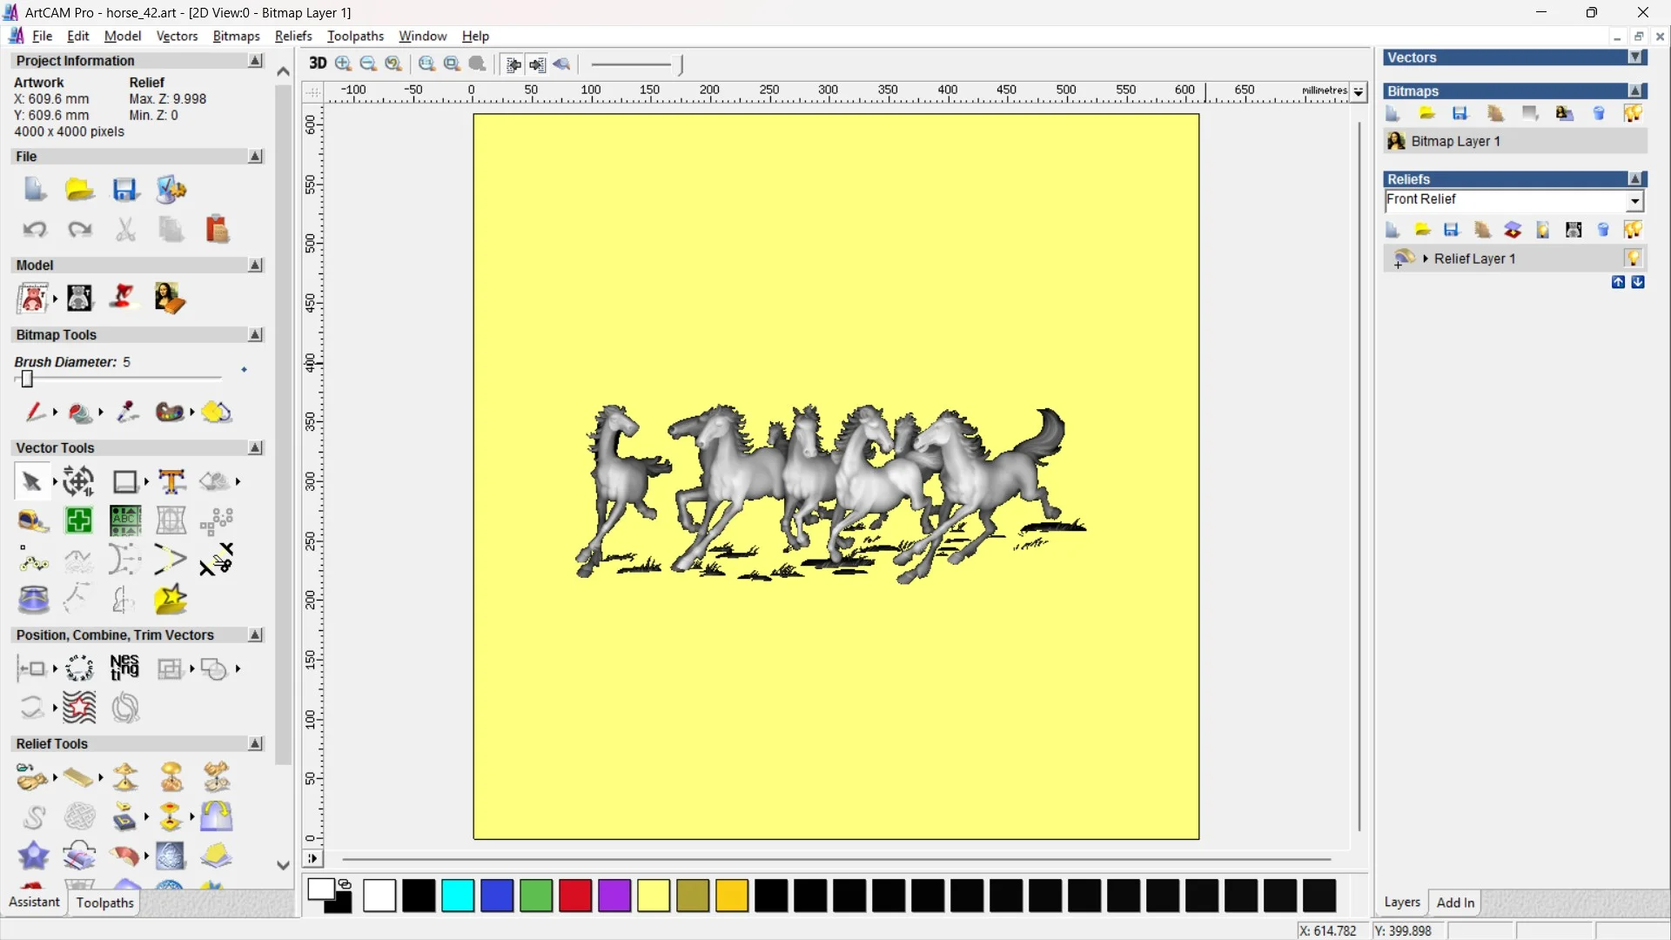Click the Zoom In toolbar icon
This screenshot has width=1671, height=940.
343,64
